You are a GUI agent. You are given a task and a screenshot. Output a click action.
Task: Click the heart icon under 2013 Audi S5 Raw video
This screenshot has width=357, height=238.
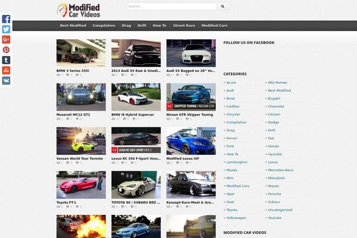coord(132,75)
